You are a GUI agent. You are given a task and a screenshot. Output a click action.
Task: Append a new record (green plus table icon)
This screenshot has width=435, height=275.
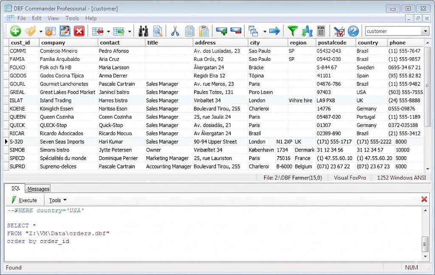(222, 31)
